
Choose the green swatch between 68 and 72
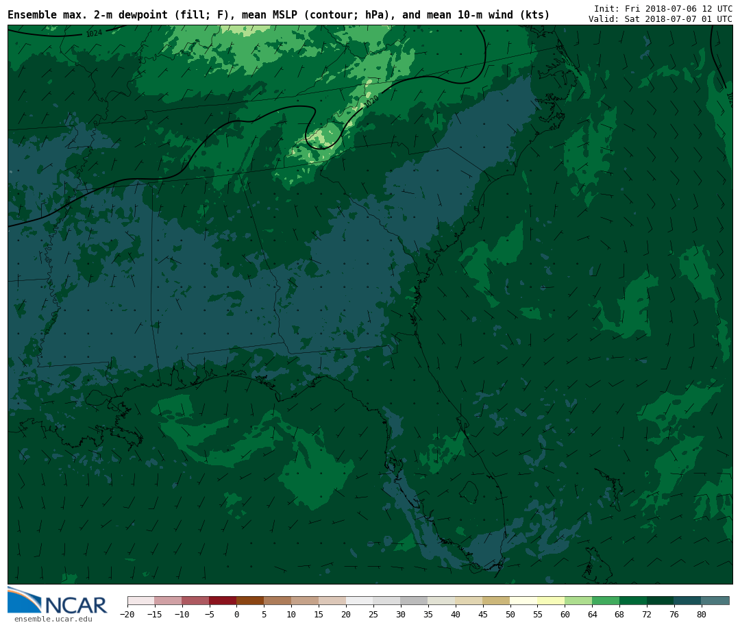[633, 601]
